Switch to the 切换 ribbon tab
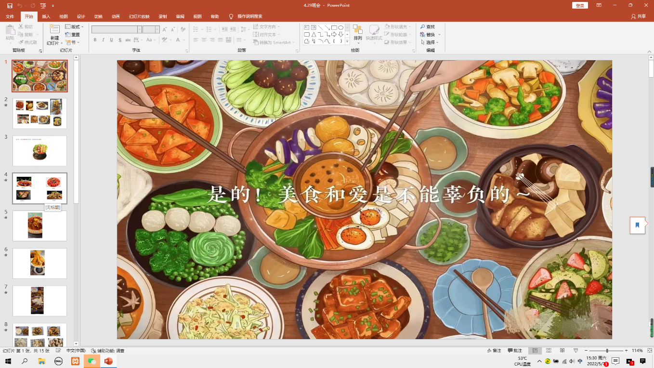The image size is (654, 368). pos(98,16)
